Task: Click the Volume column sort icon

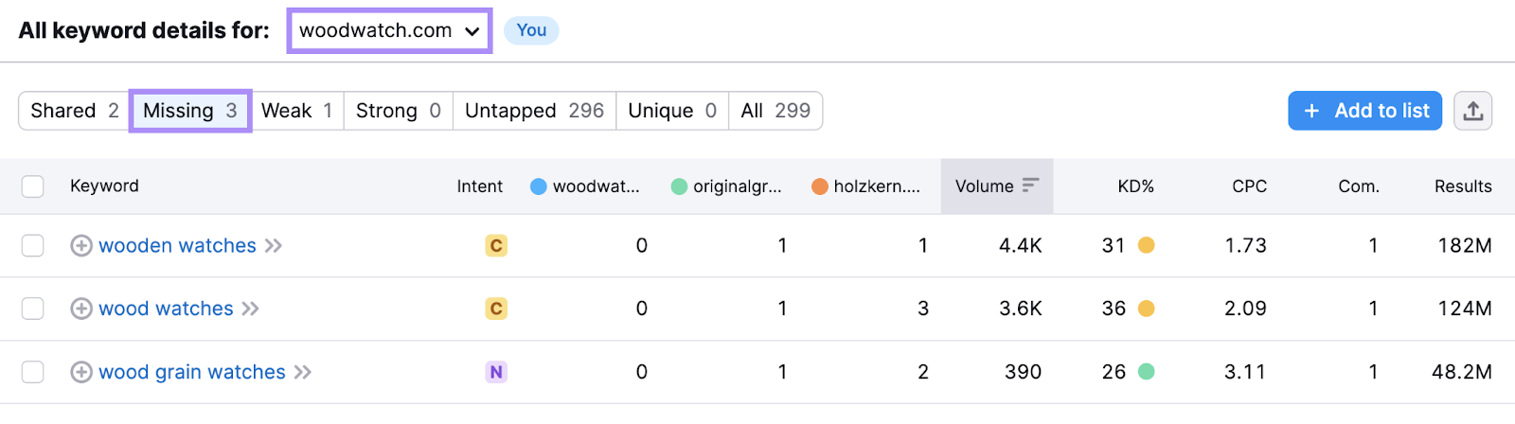Action: (1030, 185)
